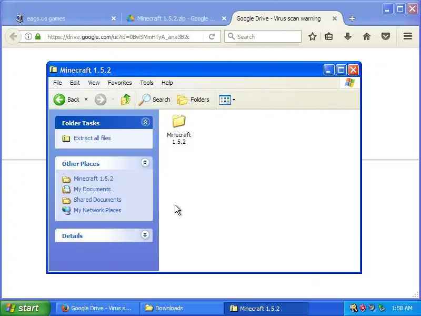This screenshot has width=421, height=316.
Task: Show bookmarks list icon
Action: 329,36
